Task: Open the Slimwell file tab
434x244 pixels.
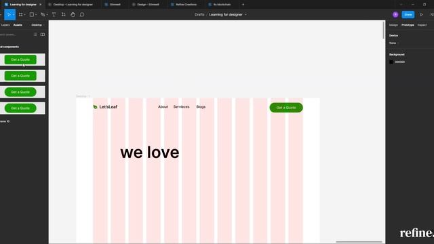Action: click(x=115, y=5)
